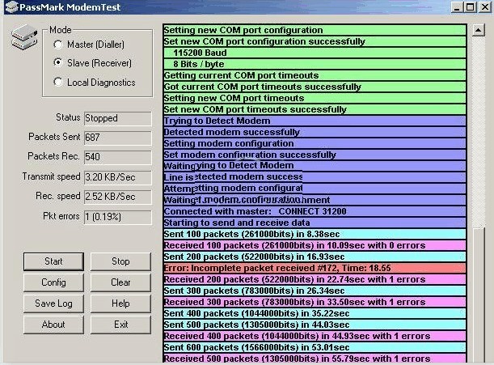Click log row 'Set new COM port configuration successfully'
This screenshot has height=365, width=494.
point(315,41)
